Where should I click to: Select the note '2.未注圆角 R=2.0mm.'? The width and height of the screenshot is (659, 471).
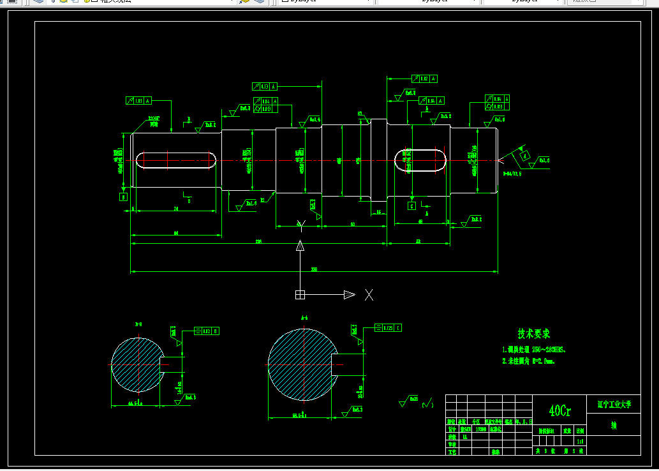(528, 361)
